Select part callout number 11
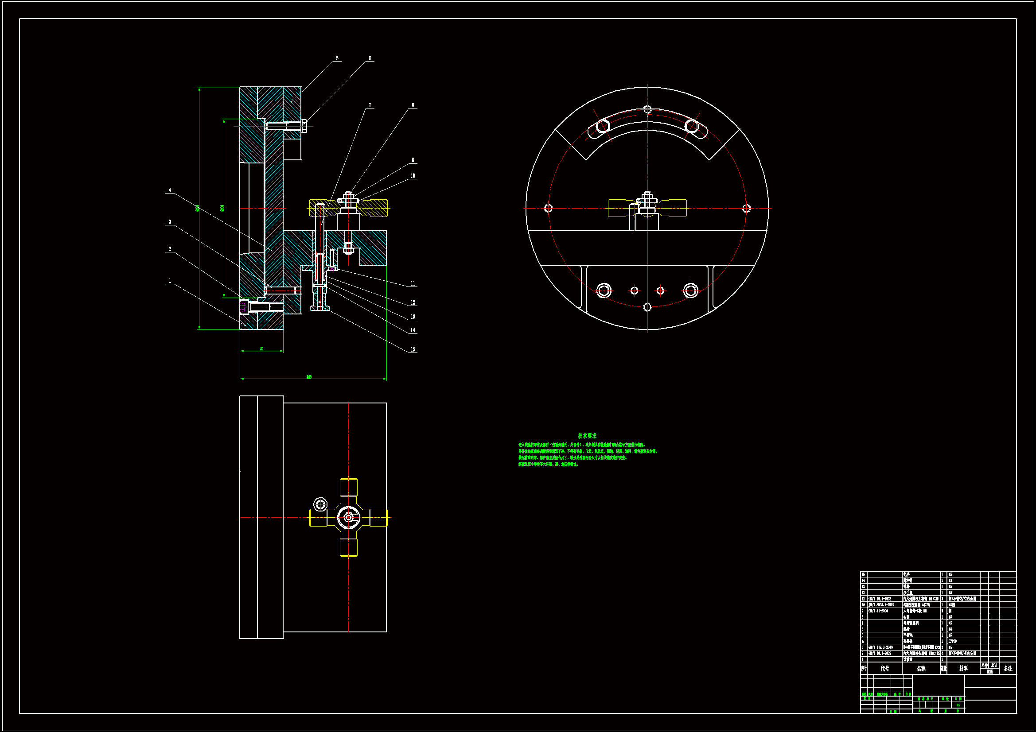Screen dimensions: 1036x732 coord(413,284)
